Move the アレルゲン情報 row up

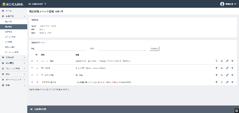[x=217, y=75]
